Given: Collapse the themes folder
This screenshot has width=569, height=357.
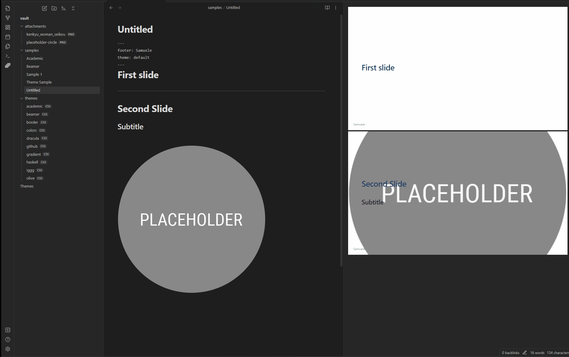Looking at the screenshot, I should pos(22,98).
